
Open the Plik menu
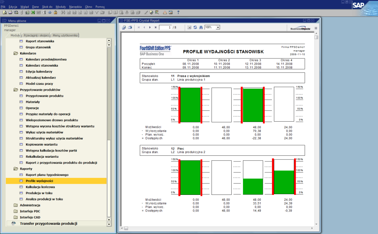click(x=3, y=7)
